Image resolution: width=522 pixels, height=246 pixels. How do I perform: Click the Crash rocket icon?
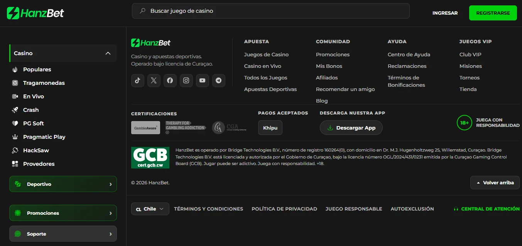[x=15, y=110]
